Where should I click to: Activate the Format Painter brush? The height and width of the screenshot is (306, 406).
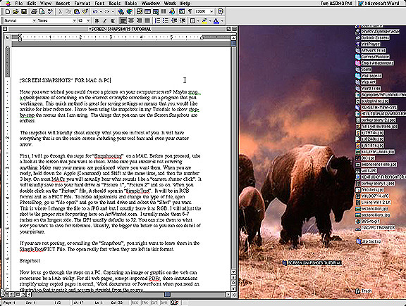pos(85,12)
